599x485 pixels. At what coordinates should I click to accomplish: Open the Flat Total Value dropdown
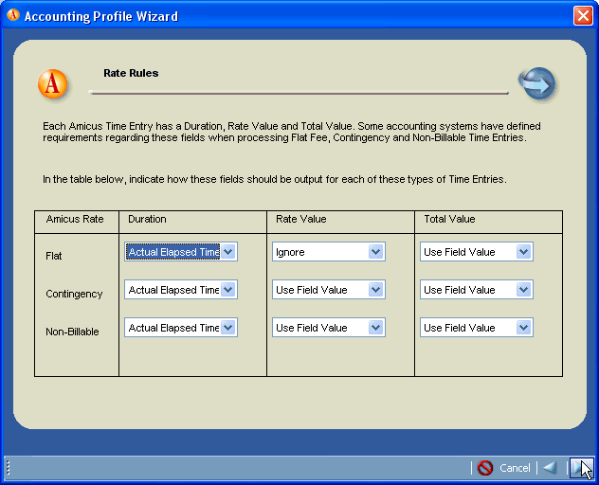click(523, 252)
